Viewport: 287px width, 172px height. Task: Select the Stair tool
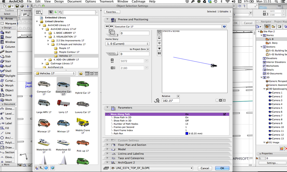pos(8,61)
